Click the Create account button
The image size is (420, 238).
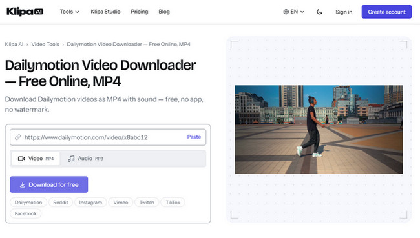386,12
